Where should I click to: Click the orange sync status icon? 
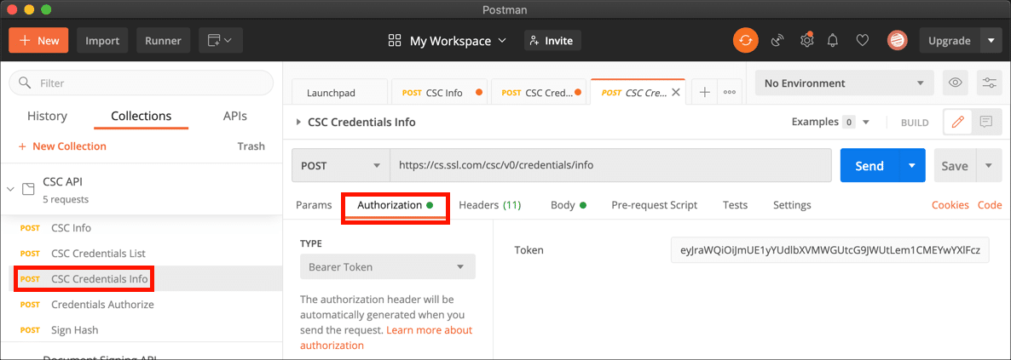coord(746,40)
